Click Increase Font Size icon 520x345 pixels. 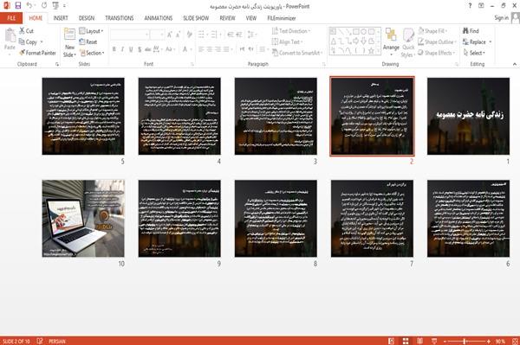170,35
